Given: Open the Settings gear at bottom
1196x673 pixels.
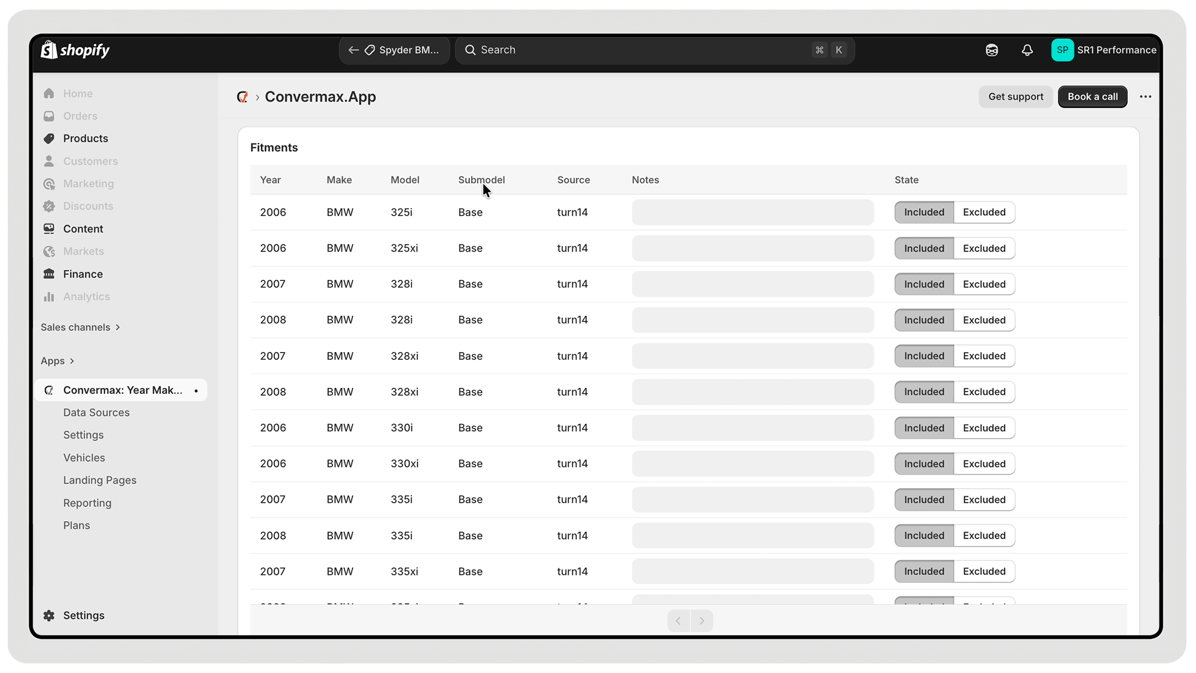Looking at the screenshot, I should (x=49, y=616).
